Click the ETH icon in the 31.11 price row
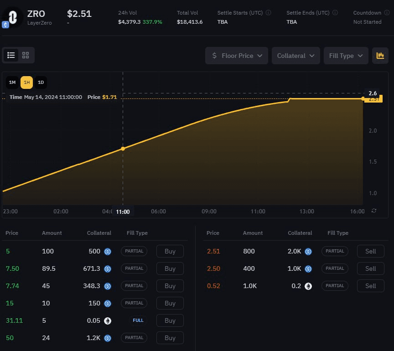The image size is (394, 351). click(107, 320)
